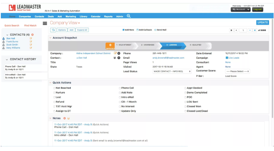This screenshot has height=151, width=274.
Task: Click the person icon beside Frank Burns
Action: click(x=3, y=42)
